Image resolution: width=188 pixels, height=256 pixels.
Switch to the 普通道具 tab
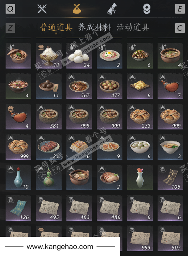click(56, 27)
